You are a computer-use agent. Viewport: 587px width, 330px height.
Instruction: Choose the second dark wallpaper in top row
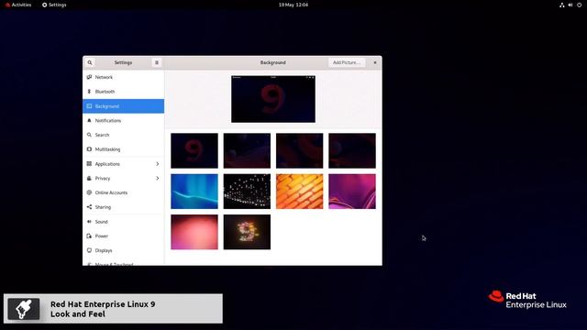tap(247, 150)
